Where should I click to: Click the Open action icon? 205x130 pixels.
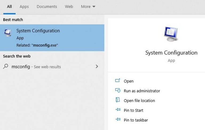coord(118,81)
